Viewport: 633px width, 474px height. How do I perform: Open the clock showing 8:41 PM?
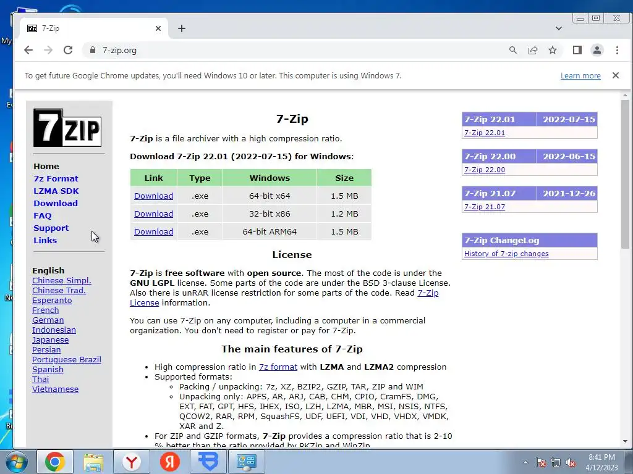[x=601, y=462]
